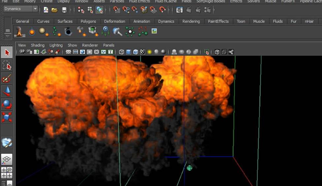Toggle smooth shade all blue cube
This screenshot has height=186, width=322.
point(128,52)
